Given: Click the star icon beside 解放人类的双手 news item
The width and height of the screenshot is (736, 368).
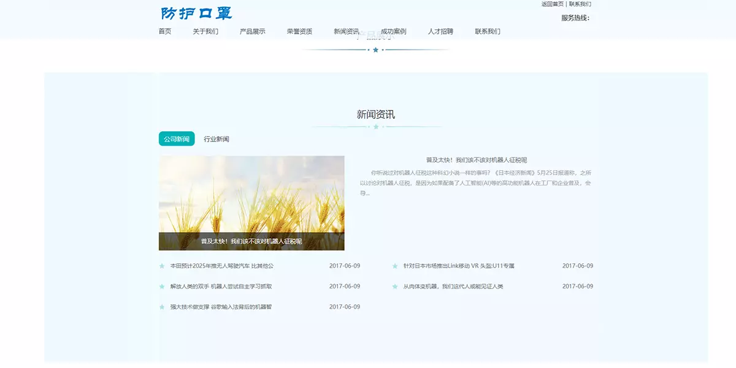Looking at the screenshot, I should click(x=163, y=285).
